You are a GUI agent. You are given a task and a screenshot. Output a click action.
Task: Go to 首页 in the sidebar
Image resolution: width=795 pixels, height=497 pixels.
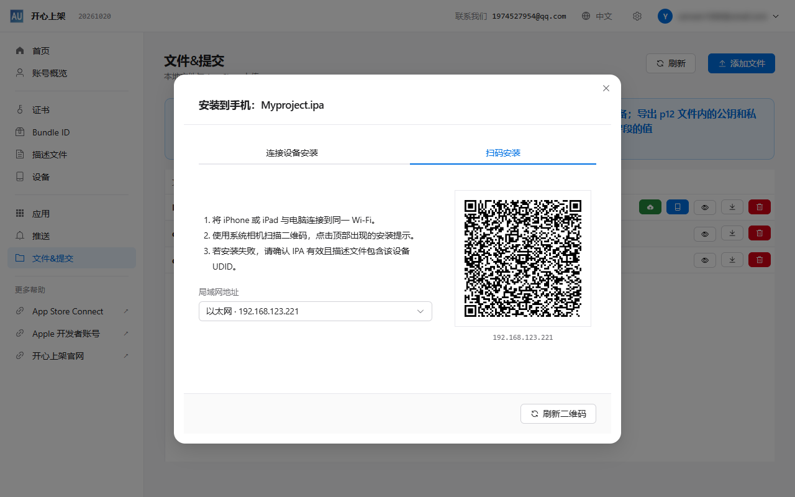[x=71, y=51]
